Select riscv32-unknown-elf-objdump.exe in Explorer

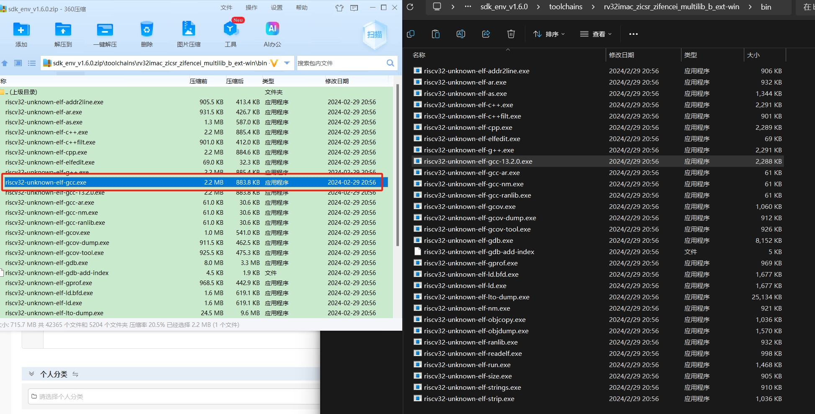point(597,331)
